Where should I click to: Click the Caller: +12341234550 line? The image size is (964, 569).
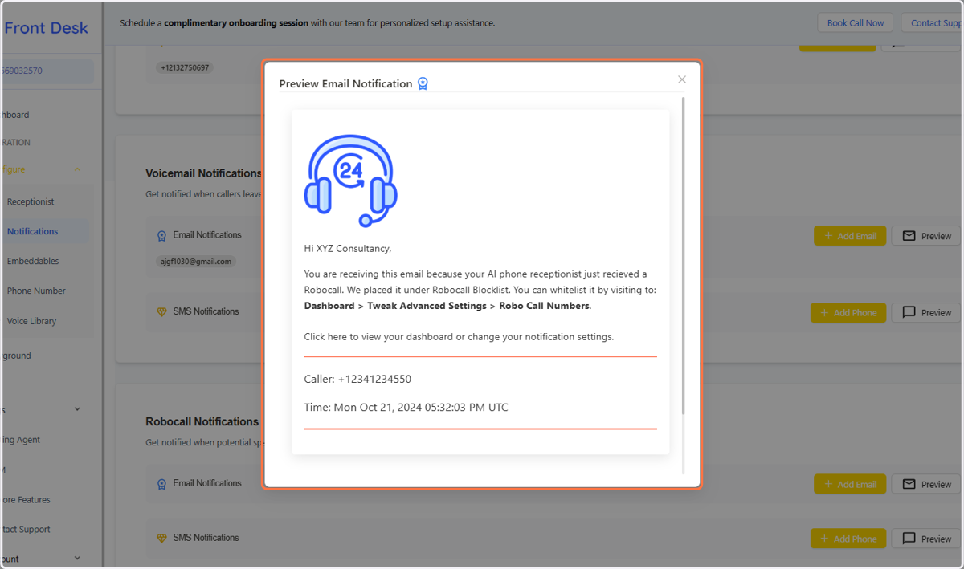click(357, 379)
